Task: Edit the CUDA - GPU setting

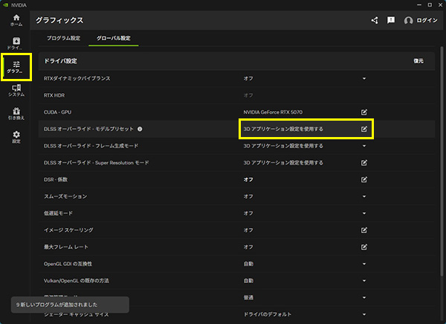Action: click(364, 112)
